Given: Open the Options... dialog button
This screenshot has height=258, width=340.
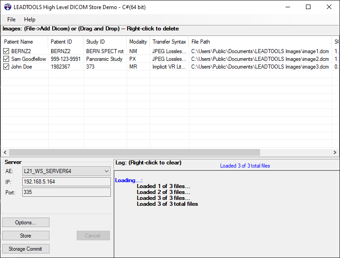Looking at the screenshot, I should (26, 223).
